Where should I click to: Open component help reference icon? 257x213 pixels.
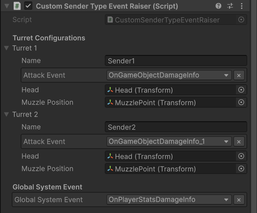[218, 6]
